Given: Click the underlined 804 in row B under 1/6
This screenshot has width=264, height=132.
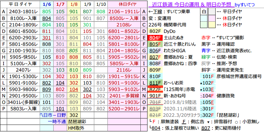Looking at the screenshot, I should (x=47, y=18).
